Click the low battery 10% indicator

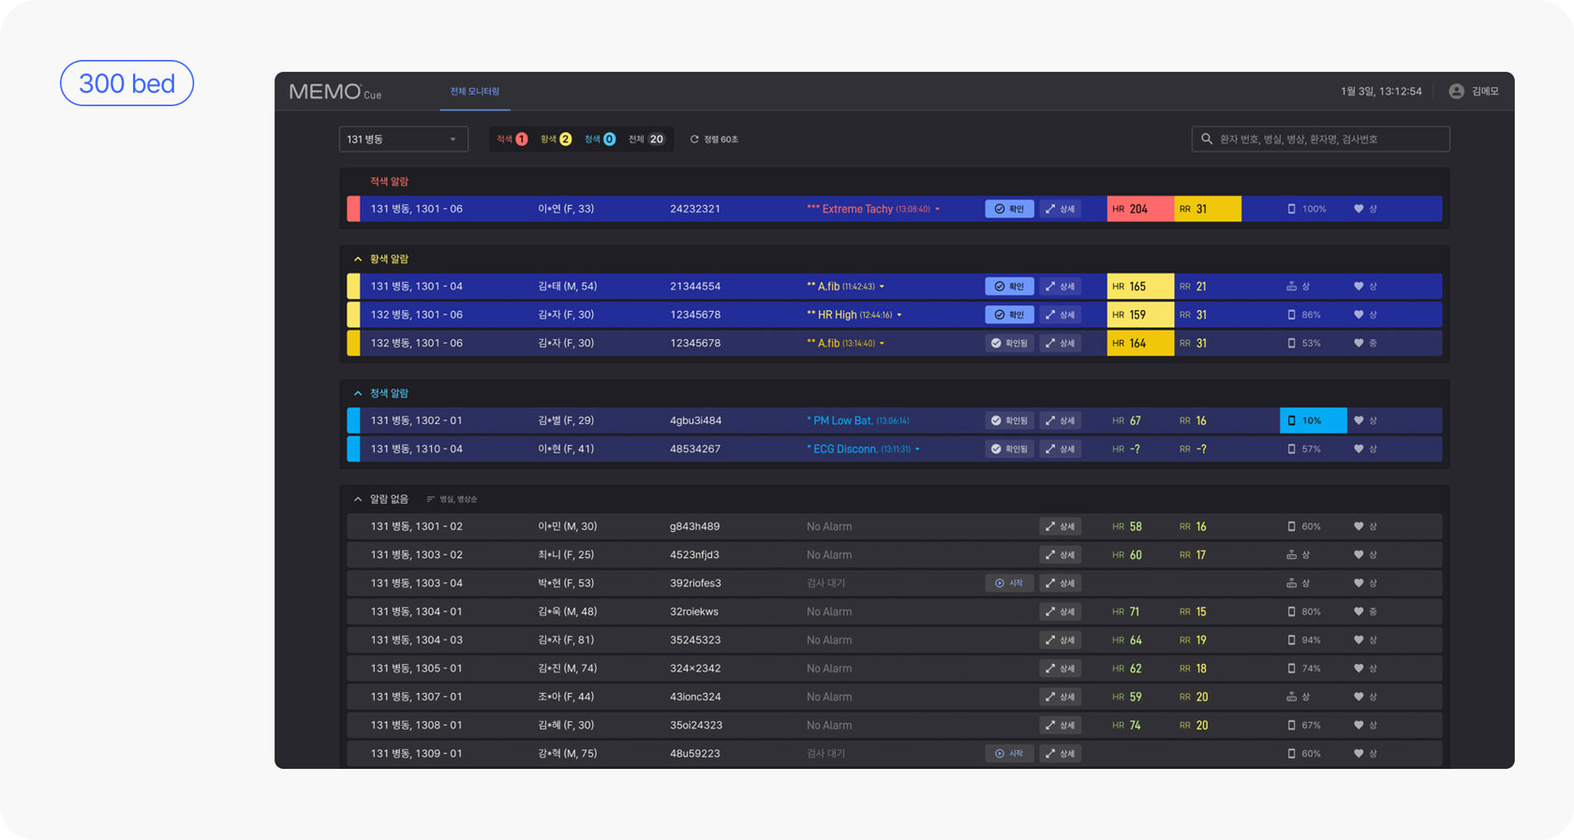tap(1313, 420)
